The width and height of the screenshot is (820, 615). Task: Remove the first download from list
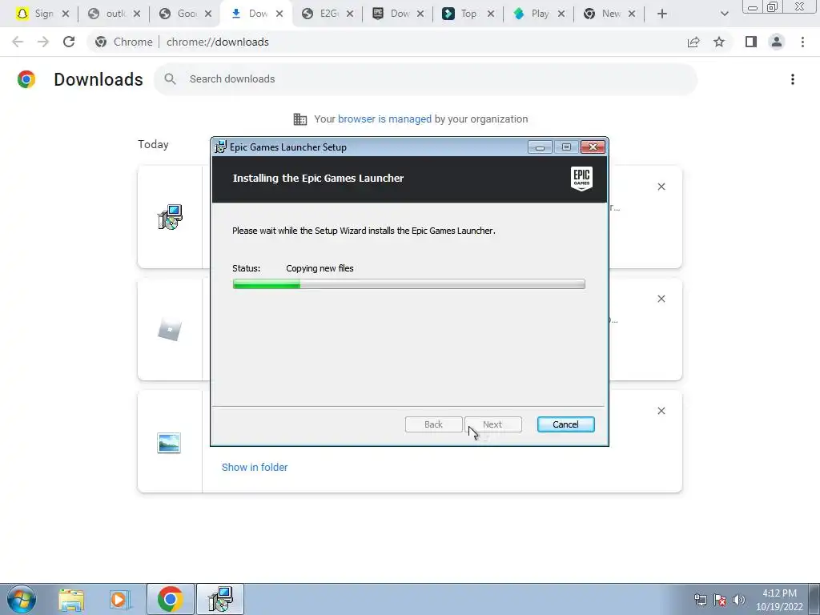(661, 187)
